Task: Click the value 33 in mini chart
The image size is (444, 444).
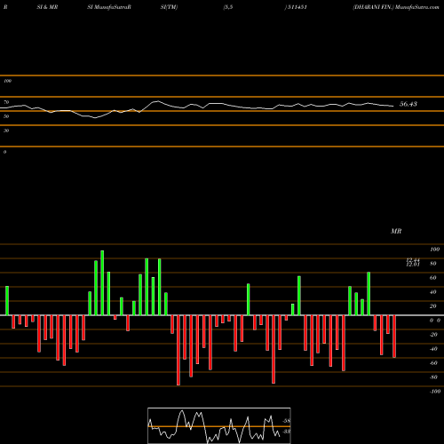Action: pos(287,432)
